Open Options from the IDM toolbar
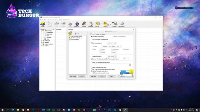Viewport: 200px width, 112px height. click(84, 24)
